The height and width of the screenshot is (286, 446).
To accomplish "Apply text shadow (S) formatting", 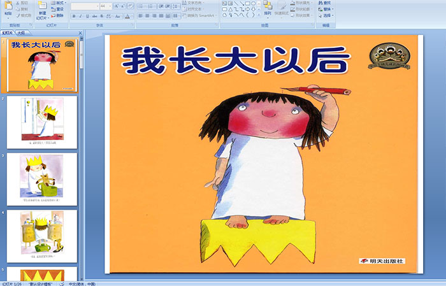I will click(101, 16).
